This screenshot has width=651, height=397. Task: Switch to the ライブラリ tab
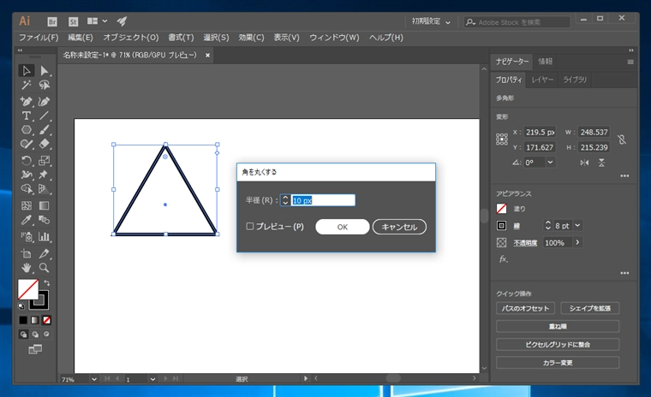(x=575, y=80)
